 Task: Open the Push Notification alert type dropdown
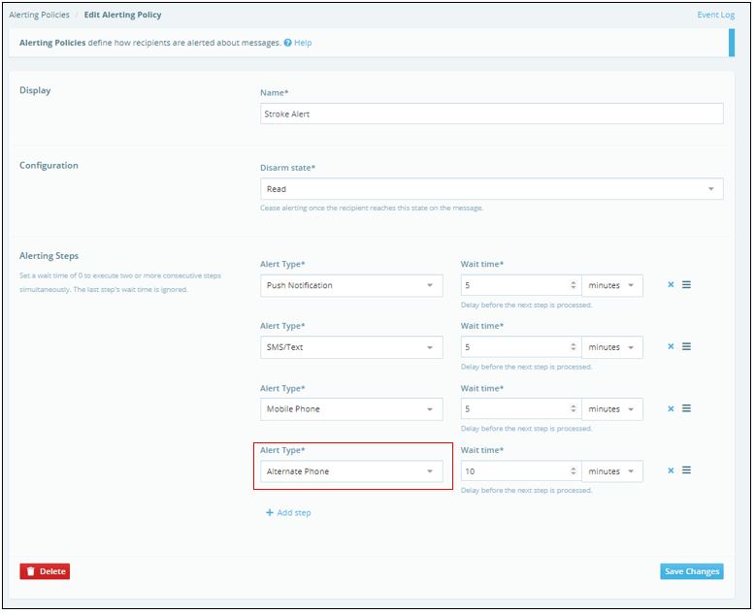(351, 285)
